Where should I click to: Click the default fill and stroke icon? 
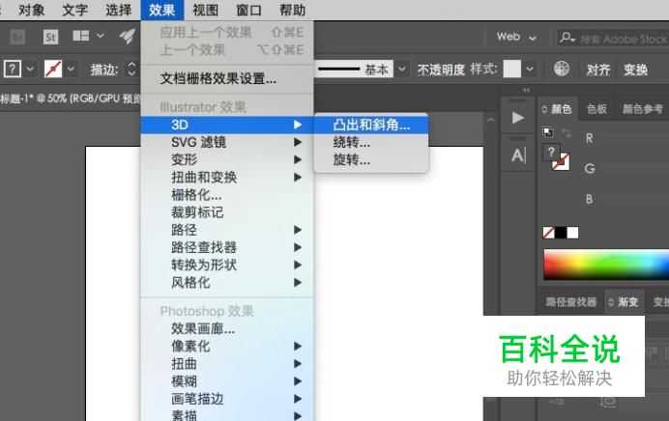548,132
